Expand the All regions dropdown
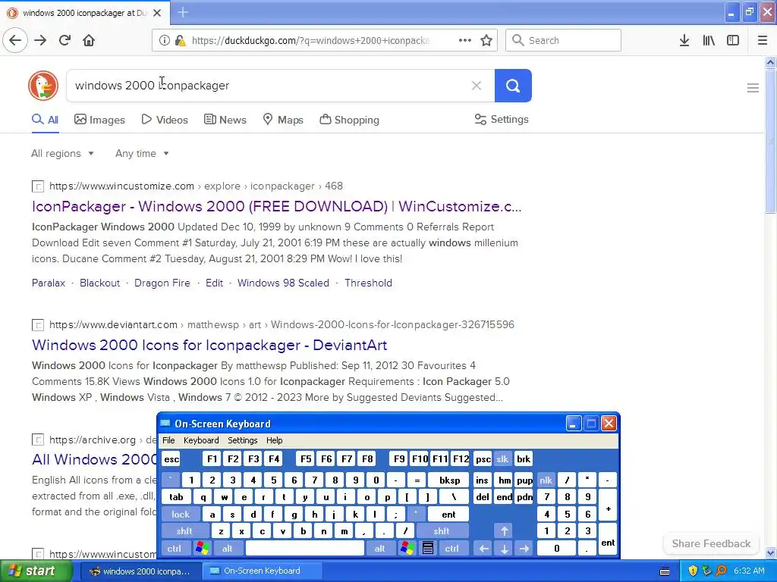Viewport: 777px width, 582px height. tap(62, 153)
